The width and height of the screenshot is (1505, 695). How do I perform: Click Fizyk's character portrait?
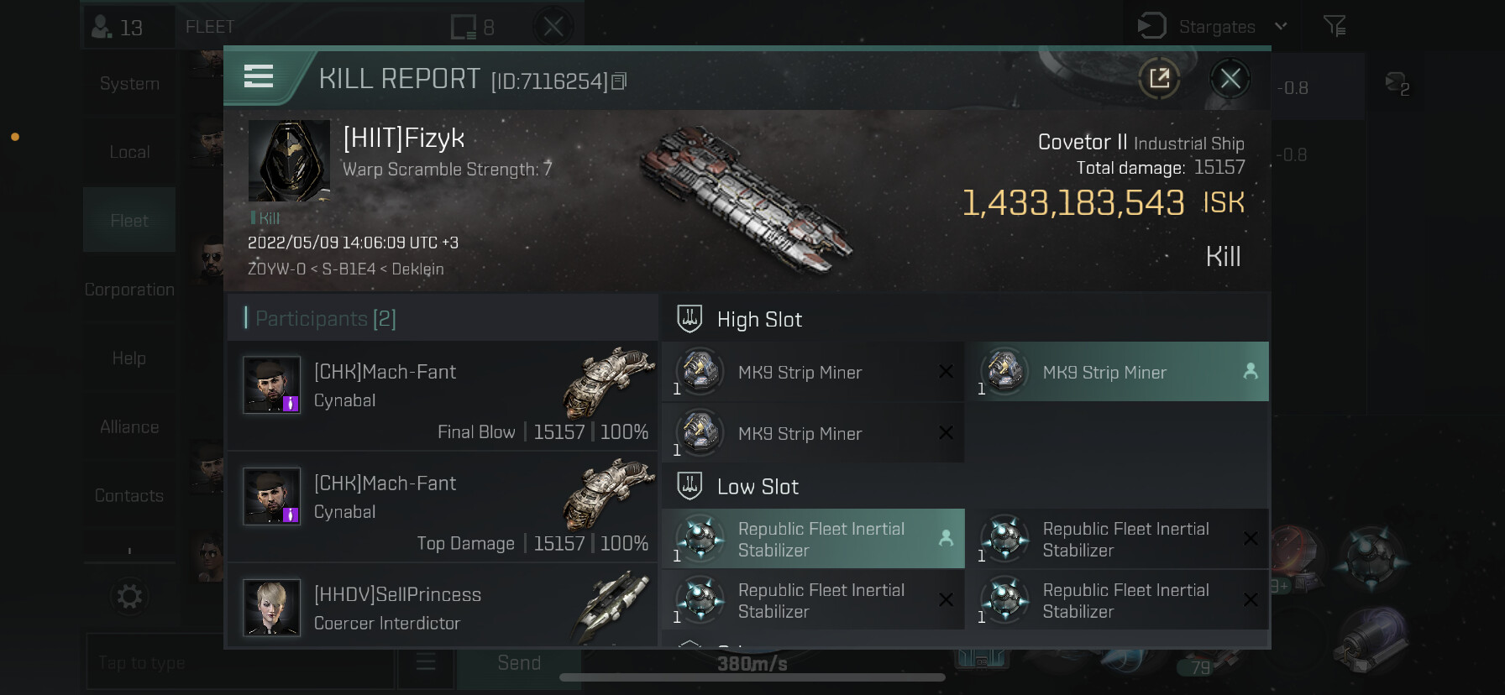pos(289,160)
